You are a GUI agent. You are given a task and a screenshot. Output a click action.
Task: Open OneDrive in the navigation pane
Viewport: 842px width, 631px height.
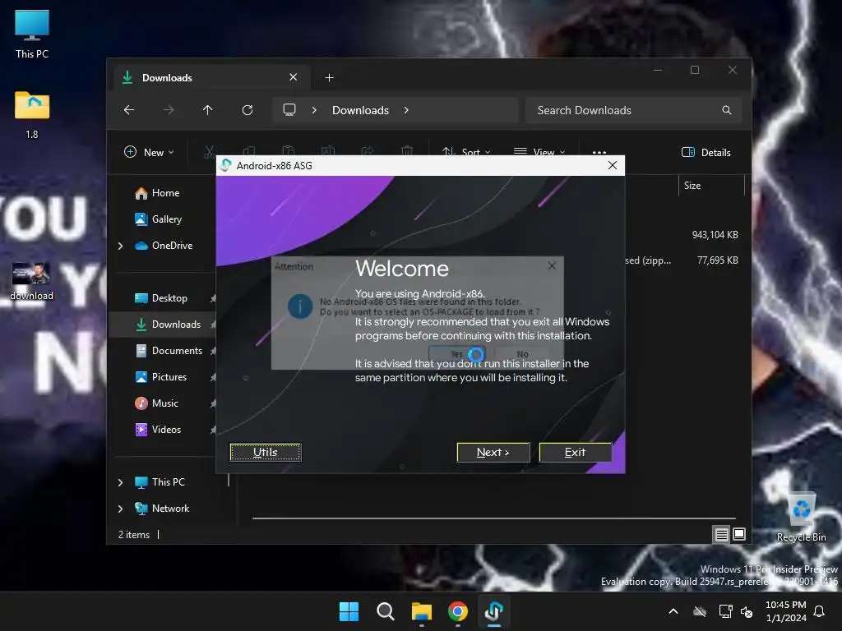(172, 245)
